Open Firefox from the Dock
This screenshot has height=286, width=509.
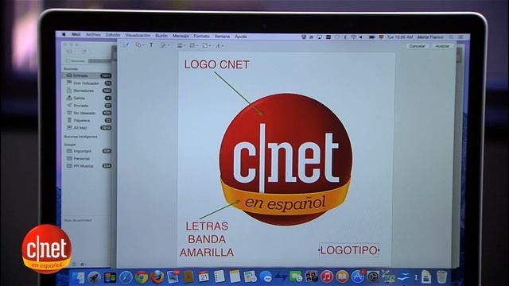point(157,277)
